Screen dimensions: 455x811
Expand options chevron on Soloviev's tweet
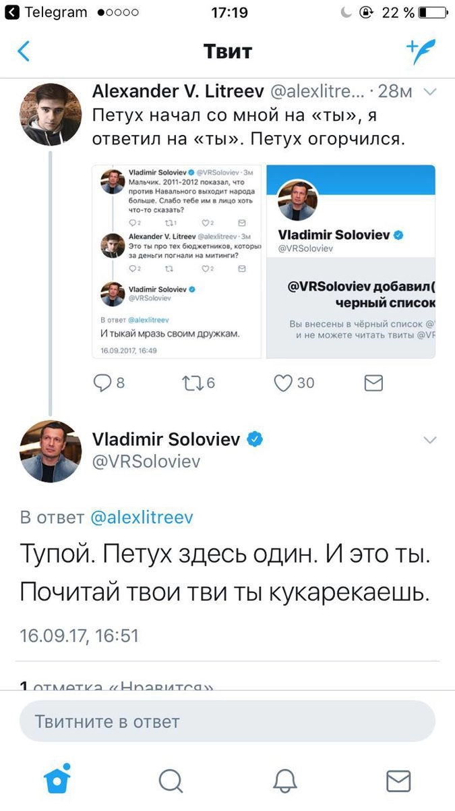click(430, 441)
